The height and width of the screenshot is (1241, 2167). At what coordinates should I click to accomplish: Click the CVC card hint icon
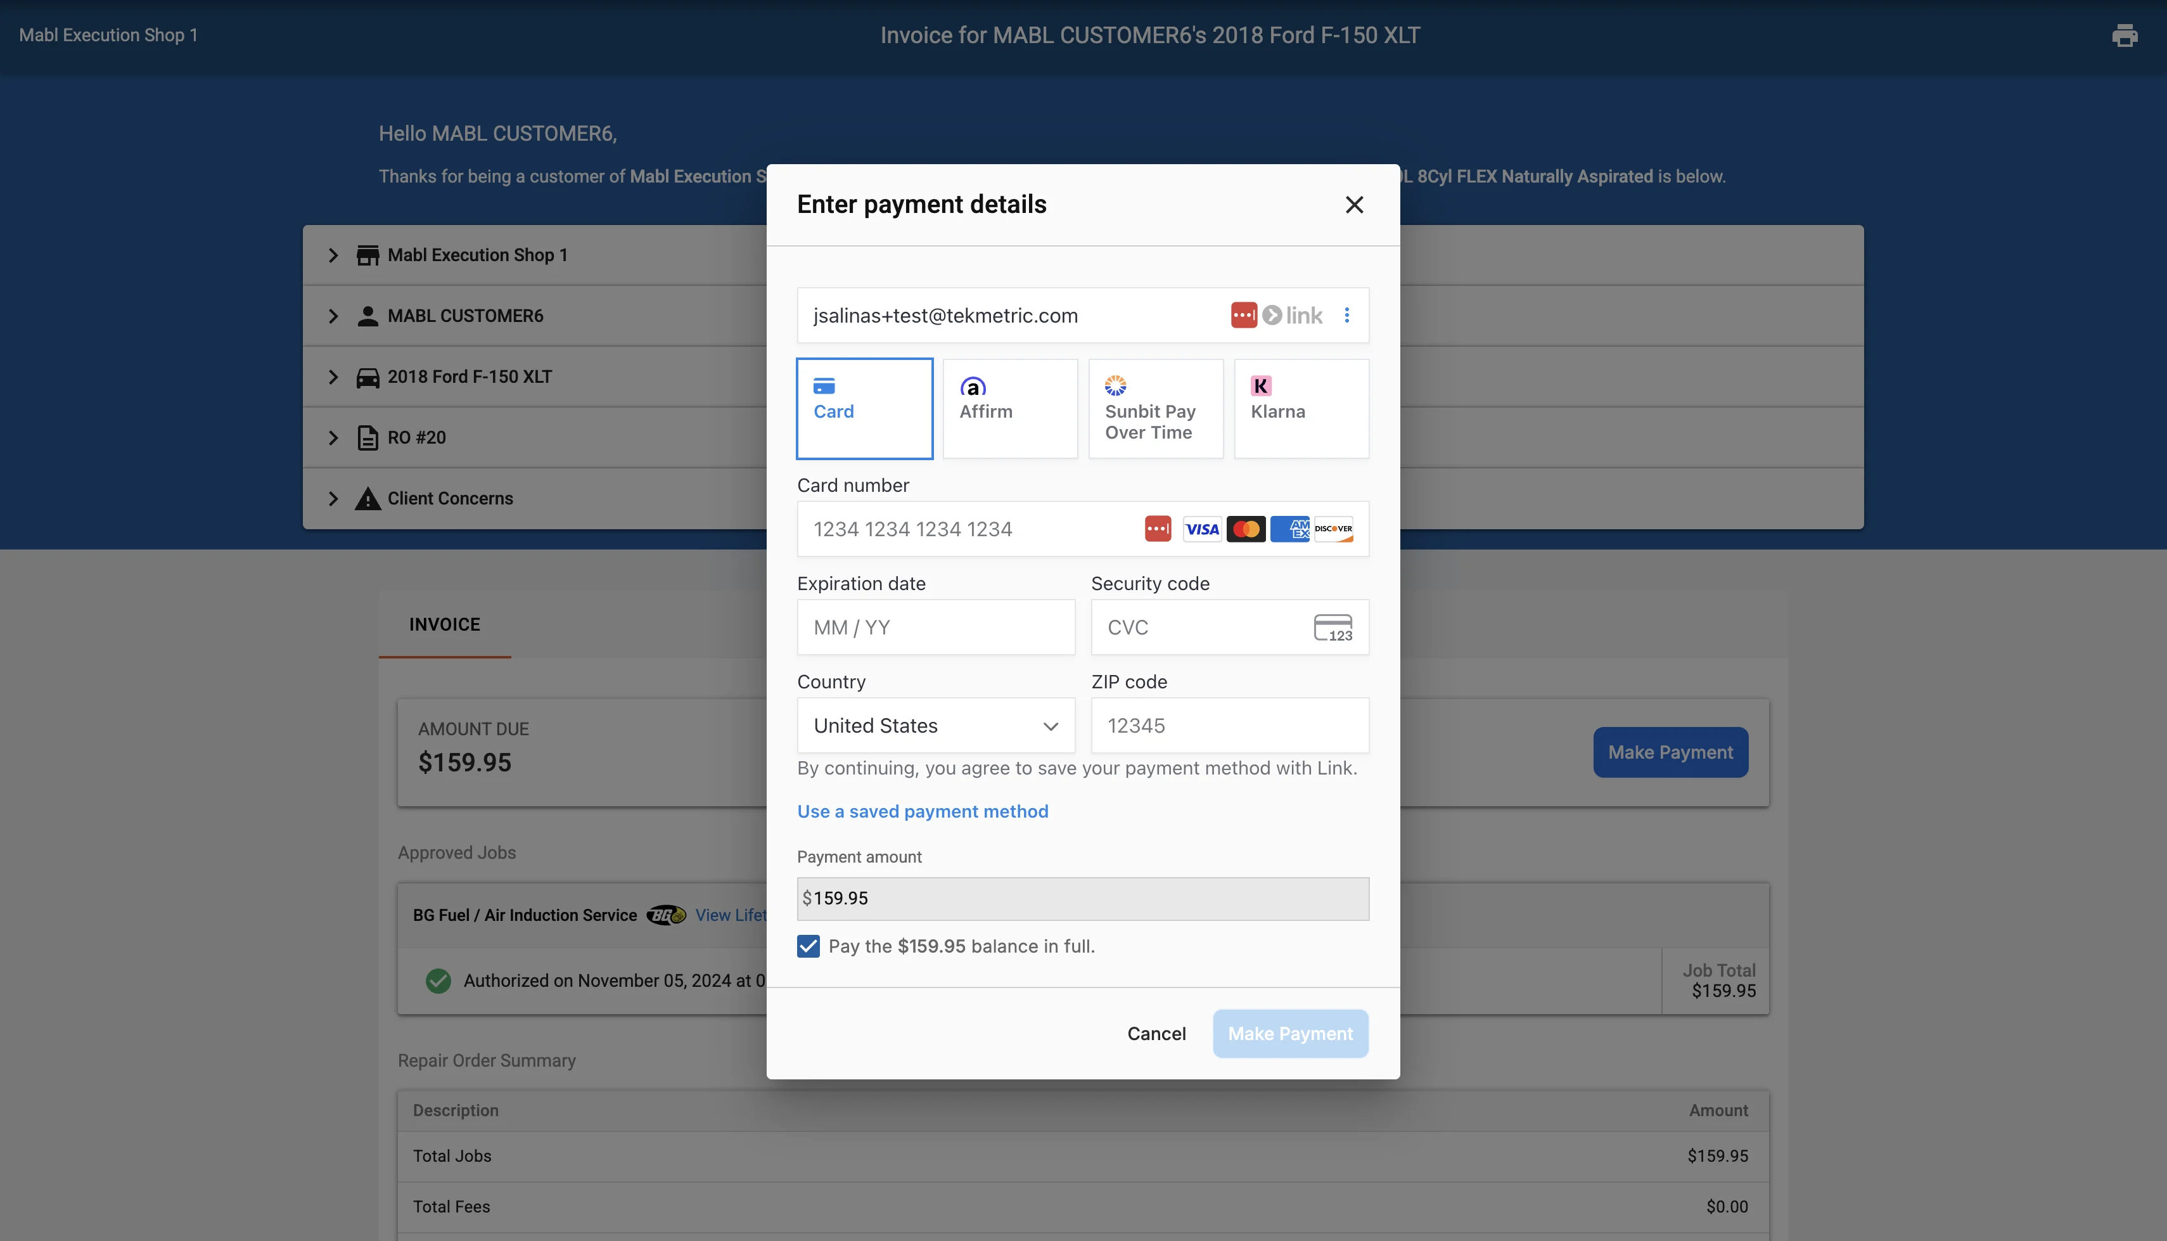click(1333, 627)
